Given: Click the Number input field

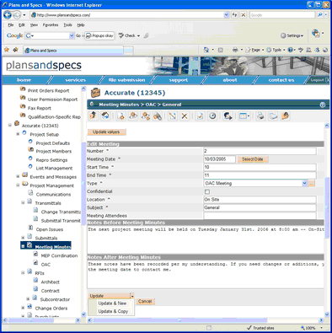Looking at the screenshot, I should coord(260,151).
